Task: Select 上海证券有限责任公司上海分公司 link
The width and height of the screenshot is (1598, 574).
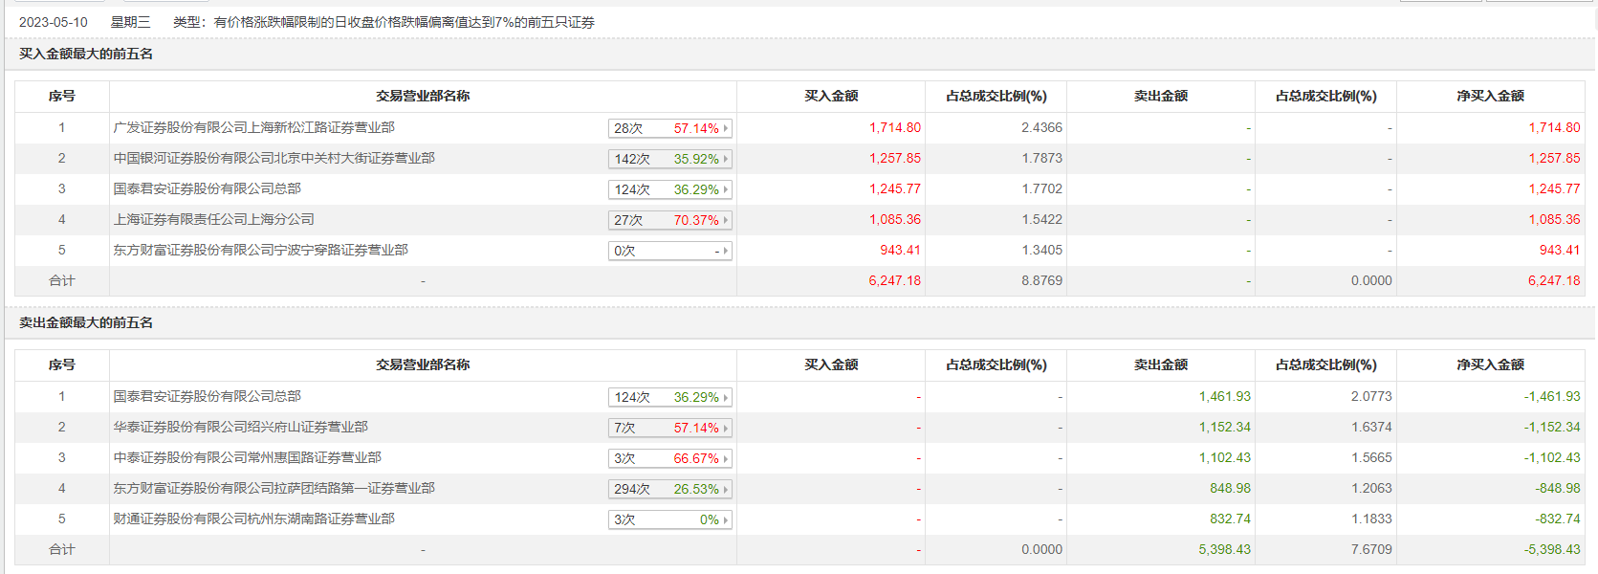Action: tap(213, 219)
